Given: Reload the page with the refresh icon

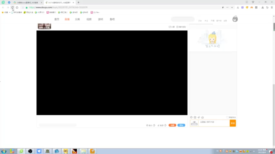Looking at the screenshot, I should point(12,7).
